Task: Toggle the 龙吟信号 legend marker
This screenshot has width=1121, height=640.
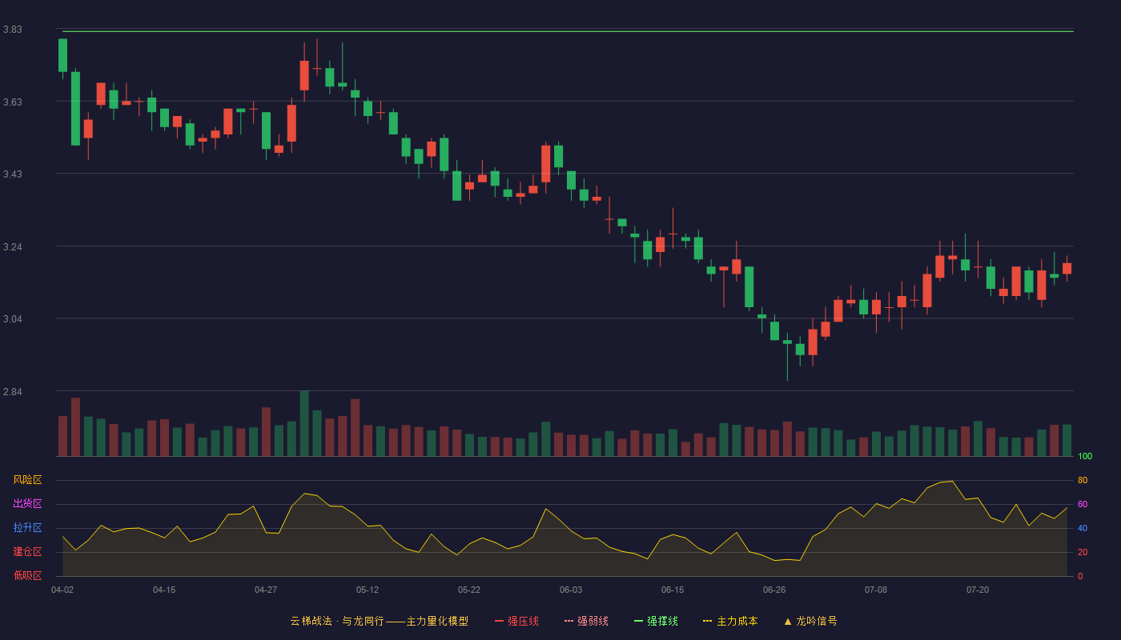Action: click(x=810, y=621)
